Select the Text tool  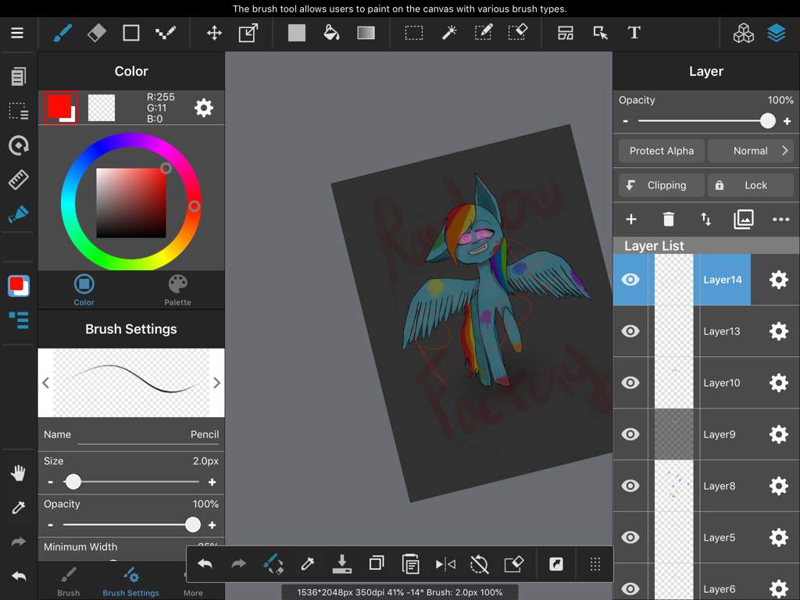[x=634, y=33]
